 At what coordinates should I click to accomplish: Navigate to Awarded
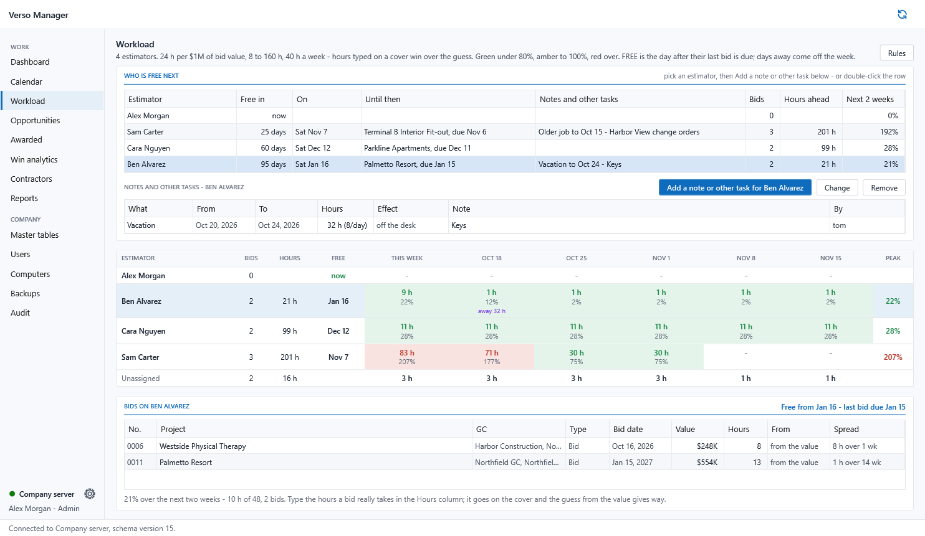pyautogui.click(x=52, y=139)
